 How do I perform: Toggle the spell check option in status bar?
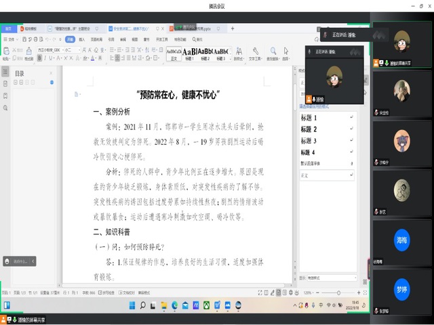(x=108, y=292)
